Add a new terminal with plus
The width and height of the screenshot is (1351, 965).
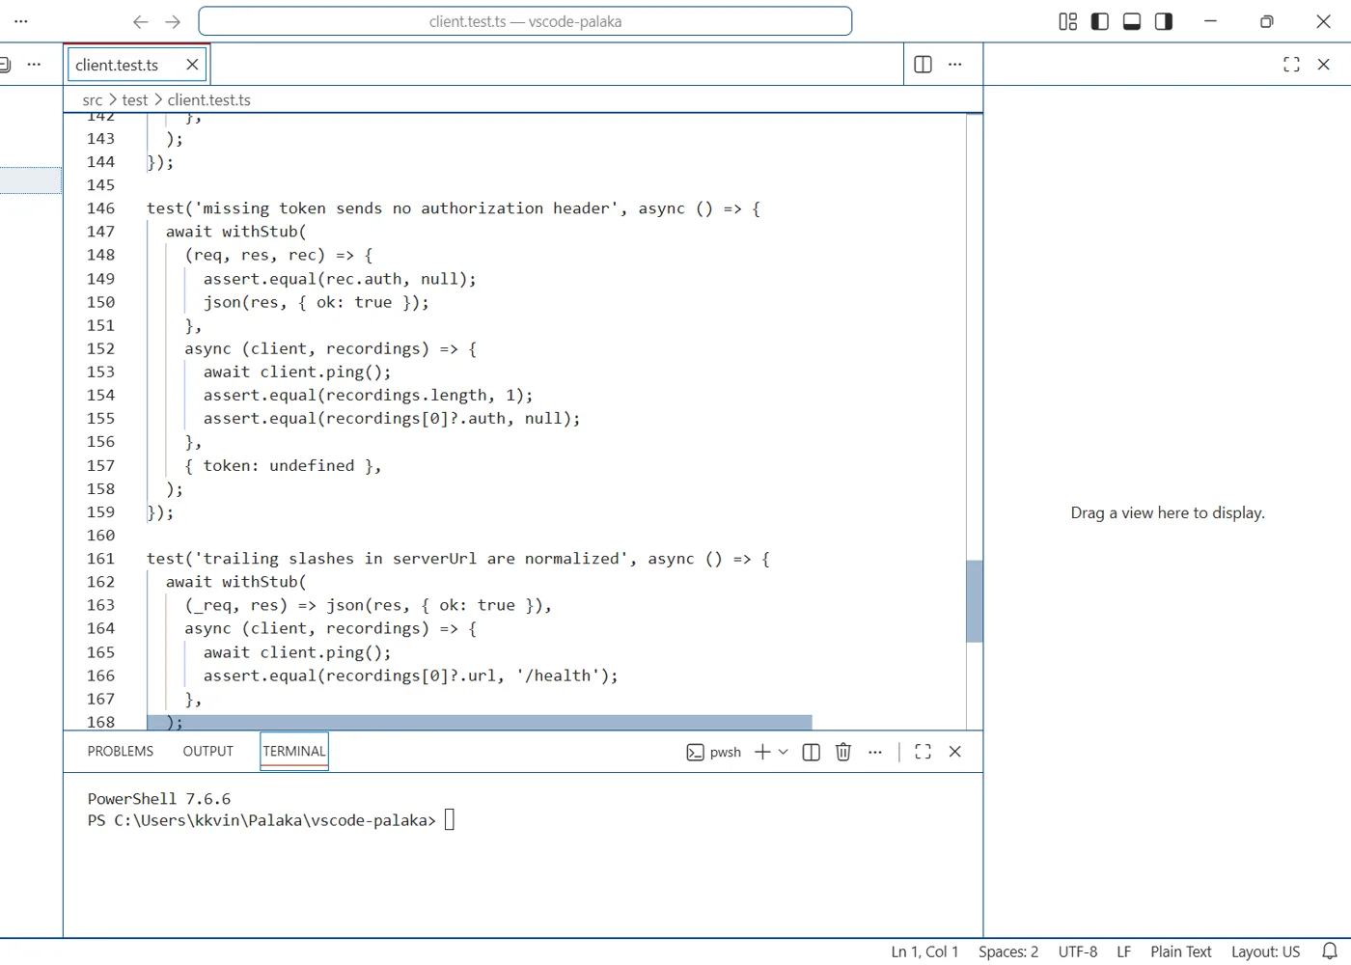coord(762,752)
